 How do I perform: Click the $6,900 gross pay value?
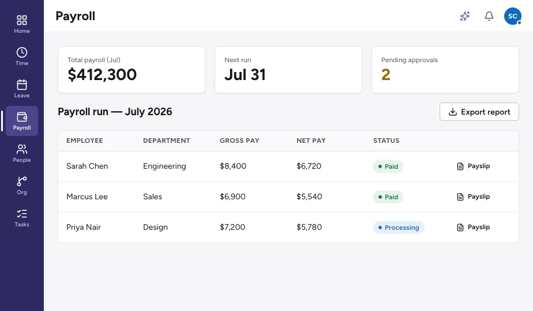233,196
